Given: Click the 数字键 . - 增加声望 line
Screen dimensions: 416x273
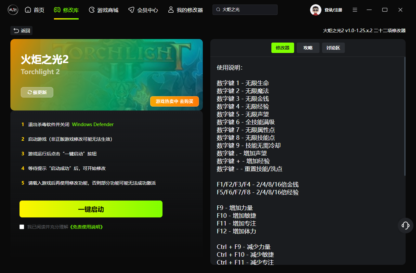Looking at the screenshot, I should pos(242,153).
